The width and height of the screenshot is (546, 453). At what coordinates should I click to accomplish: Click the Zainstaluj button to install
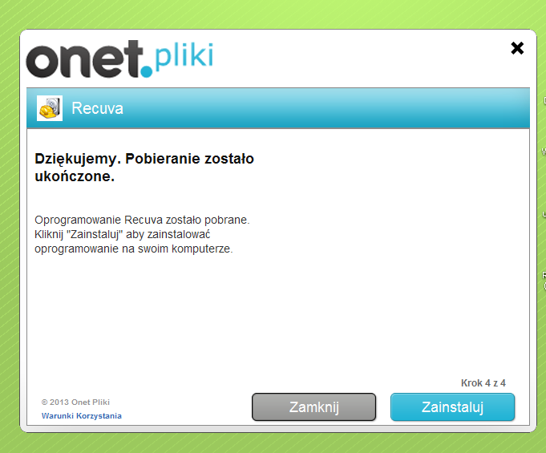click(x=452, y=407)
